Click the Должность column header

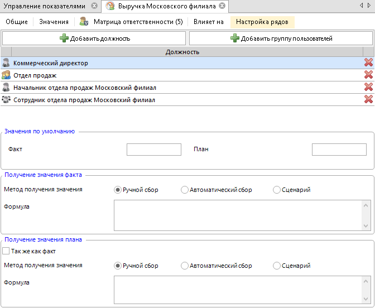pyautogui.click(x=182, y=52)
